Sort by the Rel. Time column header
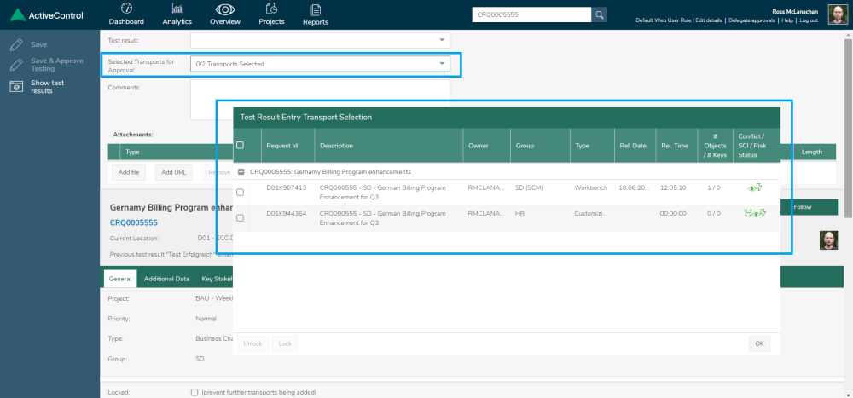The width and height of the screenshot is (853, 398). point(675,145)
